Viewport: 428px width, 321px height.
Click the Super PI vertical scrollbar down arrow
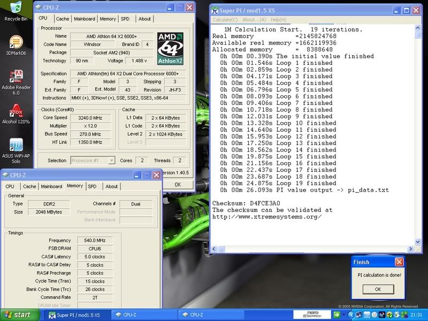pos(418,242)
